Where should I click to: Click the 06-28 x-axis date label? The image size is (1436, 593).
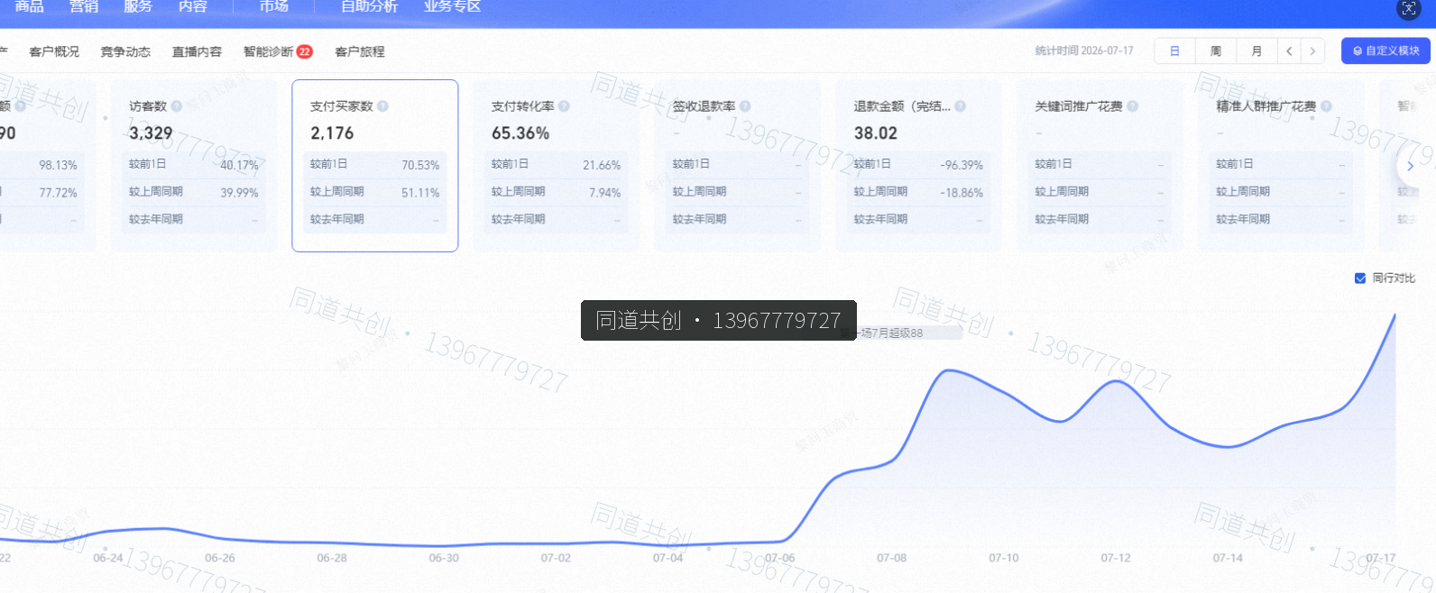click(332, 558)
